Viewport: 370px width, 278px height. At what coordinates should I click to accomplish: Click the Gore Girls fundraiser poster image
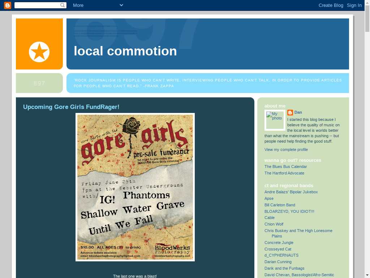135,187
